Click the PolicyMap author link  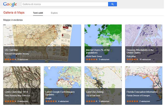[131, 56]
